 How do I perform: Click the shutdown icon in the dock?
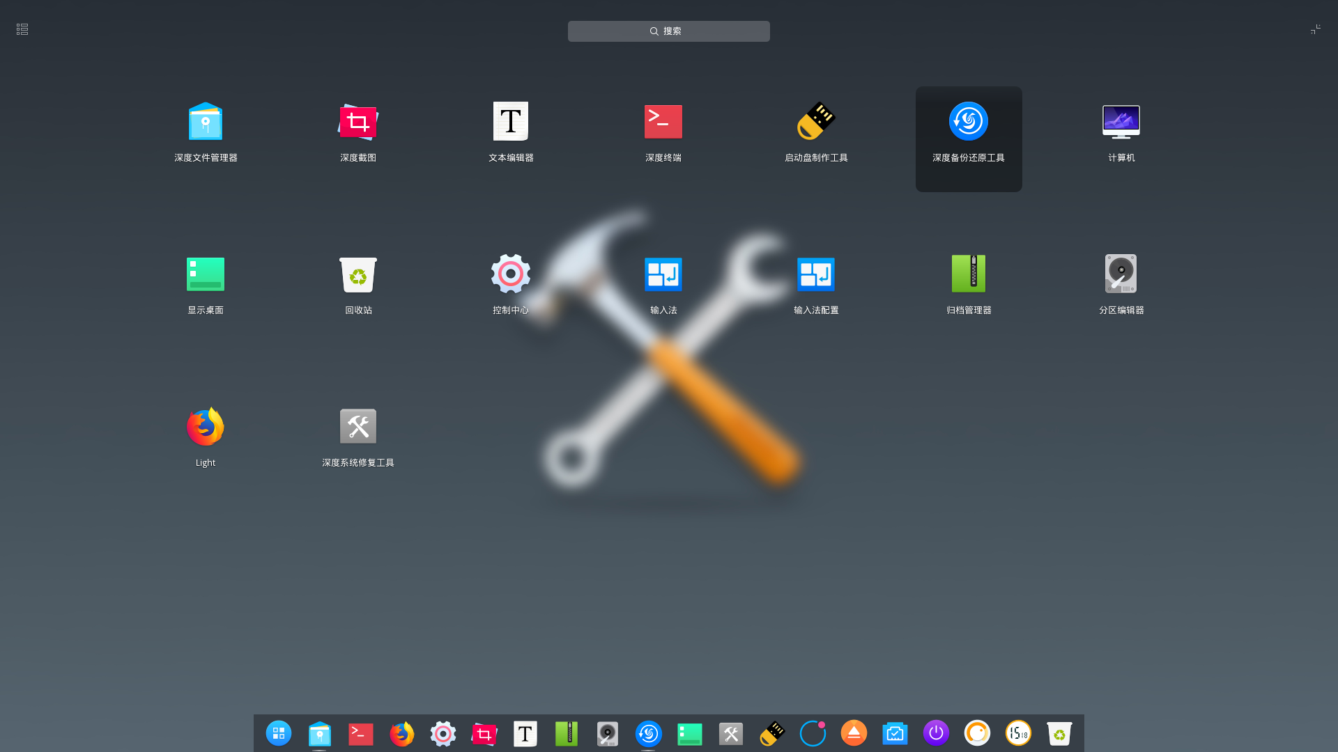[936, 733]
